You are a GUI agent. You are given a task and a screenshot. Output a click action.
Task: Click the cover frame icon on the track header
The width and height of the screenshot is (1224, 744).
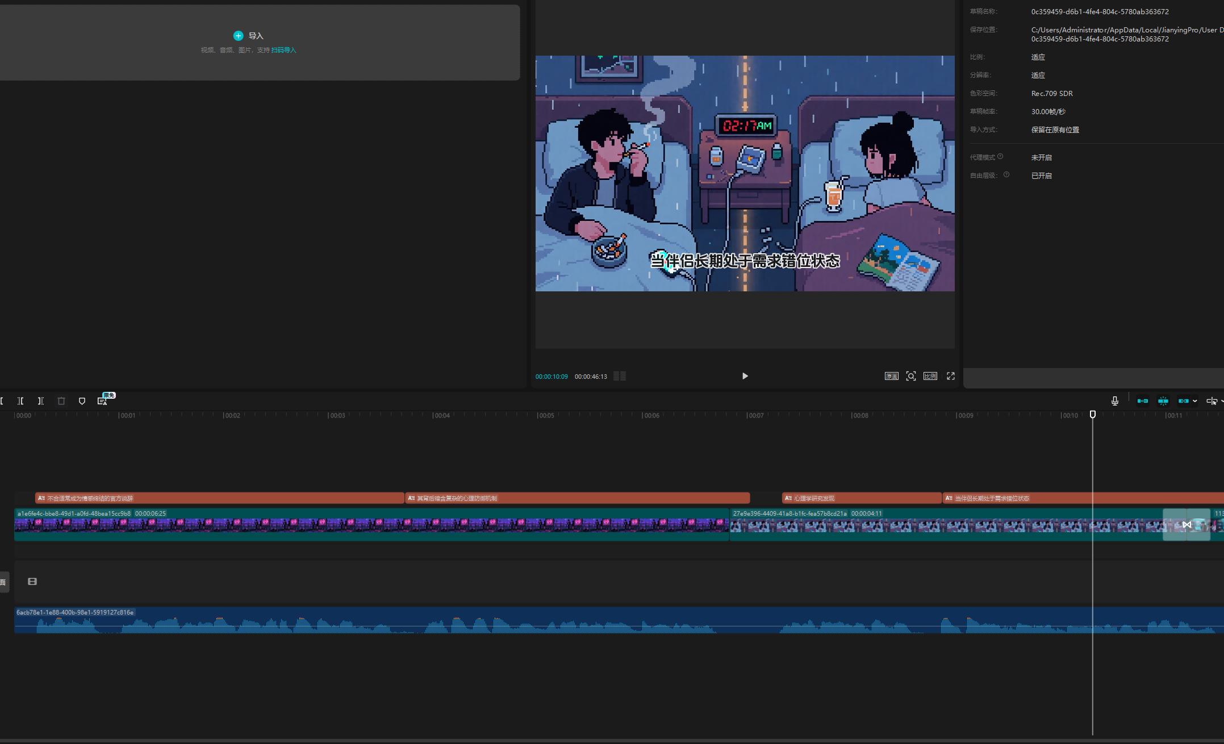[32, 582]
